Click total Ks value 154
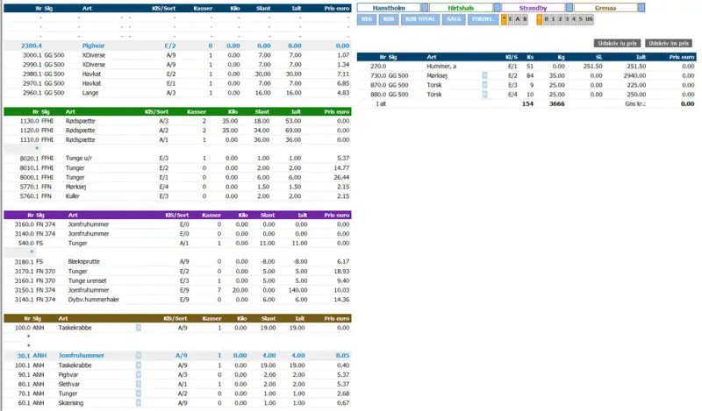Viewport: 702px width, 411px height. (528, 103)
